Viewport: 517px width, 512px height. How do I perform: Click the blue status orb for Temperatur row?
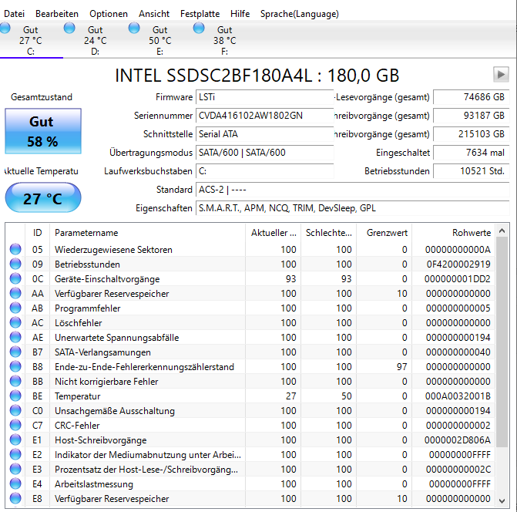click(15, 396)
